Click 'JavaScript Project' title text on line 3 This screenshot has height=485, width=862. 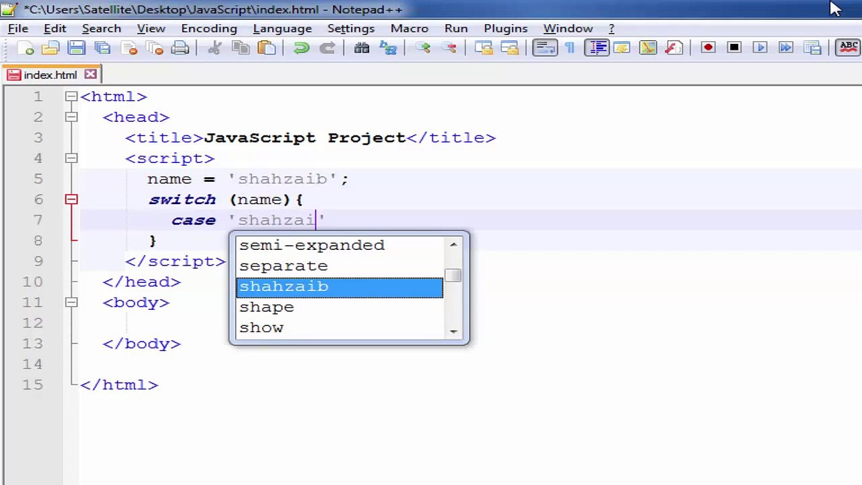point(304,137)
